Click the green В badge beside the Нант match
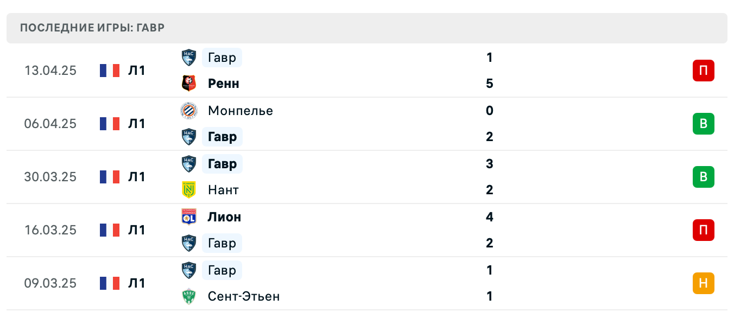This screenshot has height=318, width=734. point(704,177)
